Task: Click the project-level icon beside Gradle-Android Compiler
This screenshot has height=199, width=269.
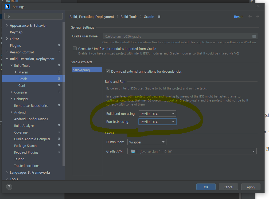Action: pos(59,139)
